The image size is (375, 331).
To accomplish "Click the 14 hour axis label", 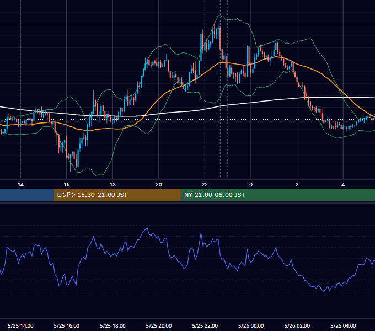I will pyautogui.click(x=20, y=185).
